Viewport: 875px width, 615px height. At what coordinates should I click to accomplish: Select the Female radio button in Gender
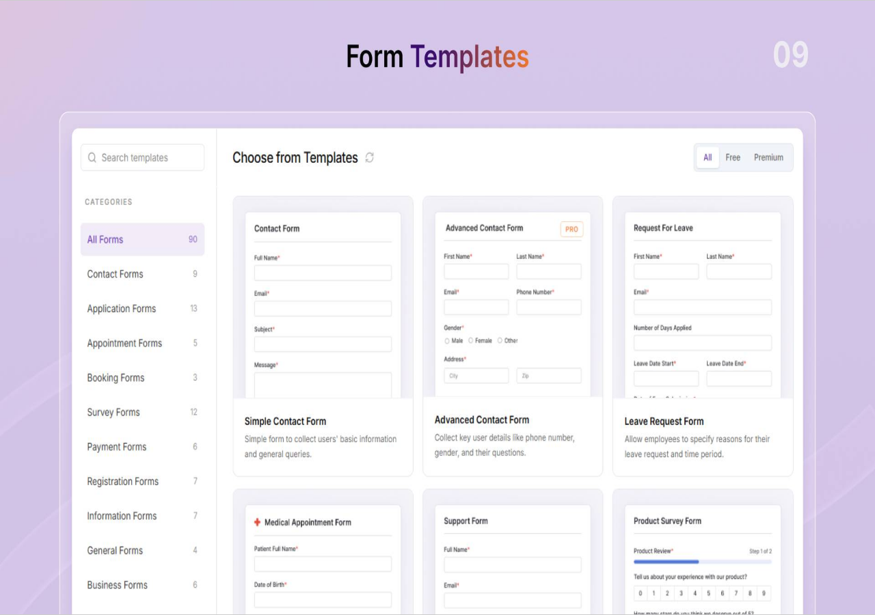point(470,340)
